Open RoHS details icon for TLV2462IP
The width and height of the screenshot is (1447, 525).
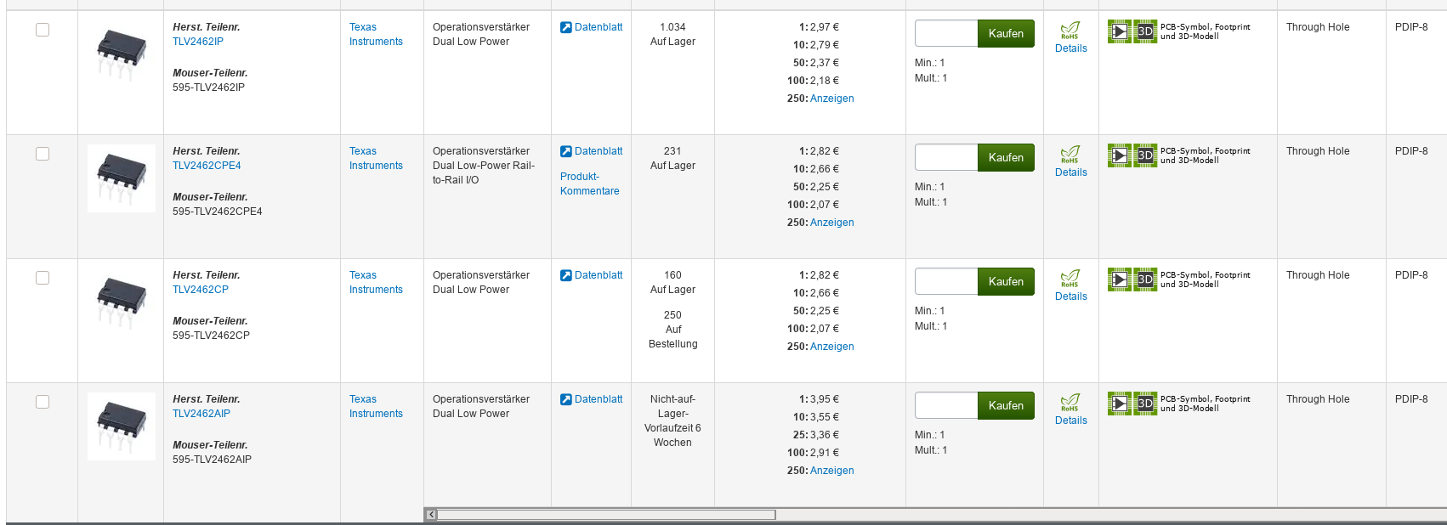1070,31
